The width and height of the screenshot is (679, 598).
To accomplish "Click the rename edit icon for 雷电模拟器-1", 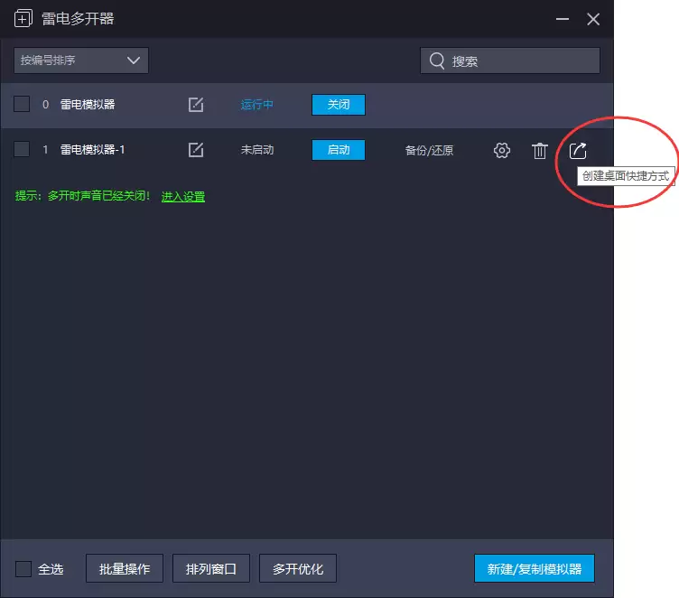I will click(x=196, y=150).
